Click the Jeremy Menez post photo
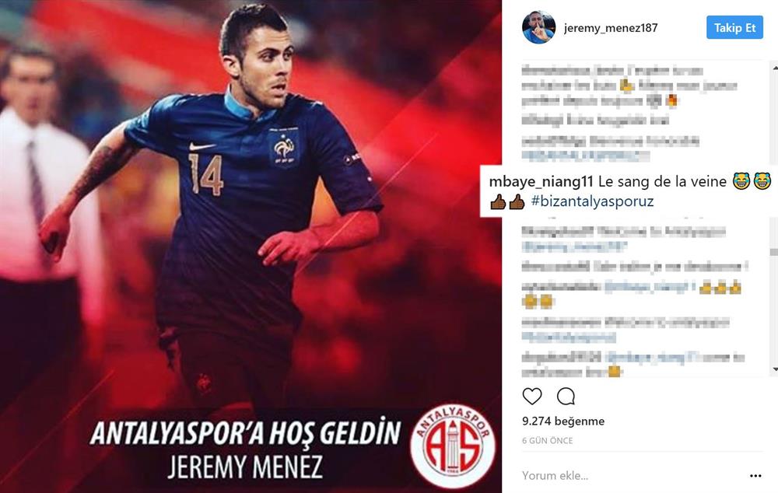This screenshot has height=493, width=778. 251,247
